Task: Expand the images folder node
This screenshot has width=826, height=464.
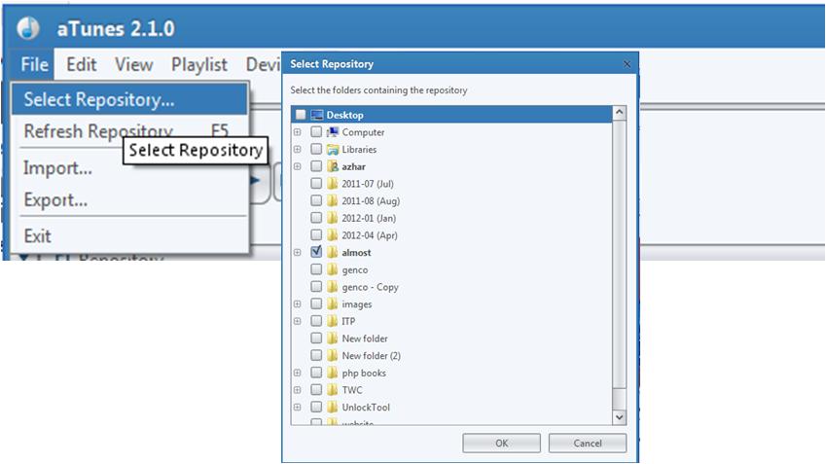Action: (x=297, y=303)
